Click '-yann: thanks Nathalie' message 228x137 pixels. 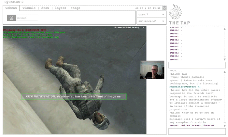click(187, 77)
